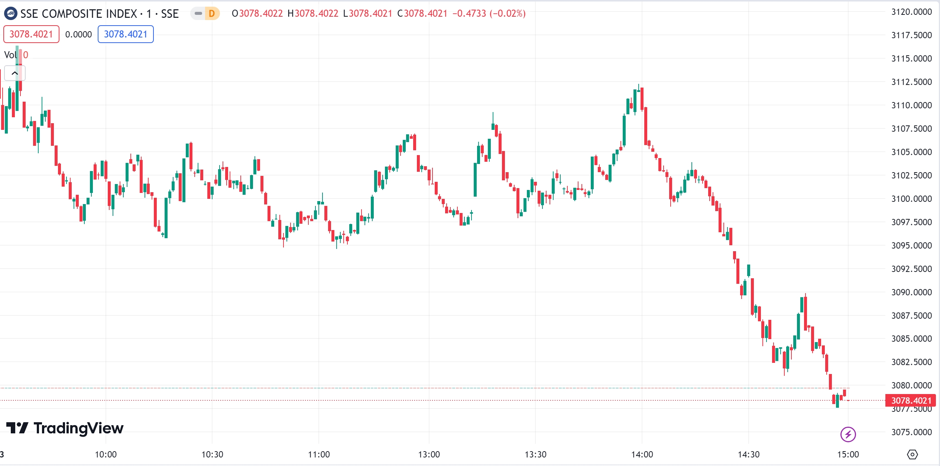940x466 pixels.
Task: Click the red current price tag on axis
Action: click(911, 400)
